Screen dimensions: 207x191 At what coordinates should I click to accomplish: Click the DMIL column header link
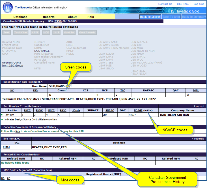coord(196,91)
